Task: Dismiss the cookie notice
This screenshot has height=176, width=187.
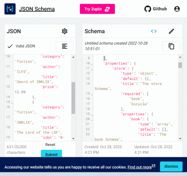Action: pyautogui.click(x=171, y=166)
